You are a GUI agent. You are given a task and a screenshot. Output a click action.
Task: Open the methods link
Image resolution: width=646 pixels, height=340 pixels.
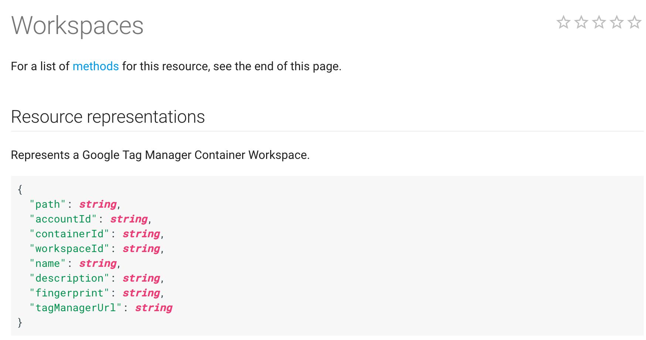click(x=96, y=66)
